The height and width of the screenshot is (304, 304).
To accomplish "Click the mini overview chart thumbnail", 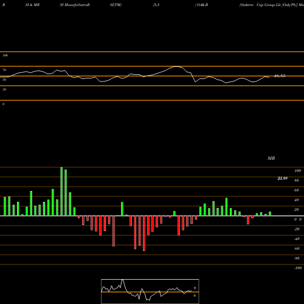I will point(150,291).
